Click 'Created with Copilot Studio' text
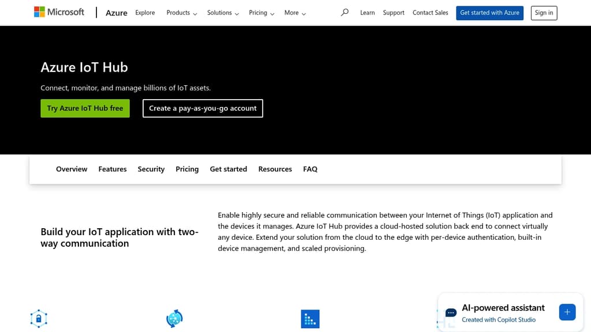Viewport: 591px width, 332px height. pyautogui.click(x=499, y=319)
